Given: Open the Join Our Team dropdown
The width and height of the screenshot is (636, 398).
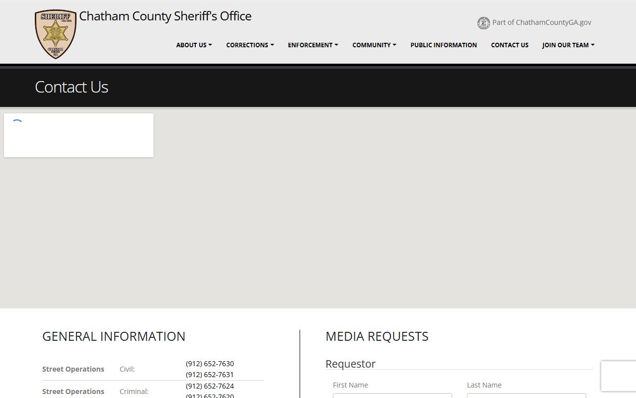Looking at the screenshot, I should [568, 45].
